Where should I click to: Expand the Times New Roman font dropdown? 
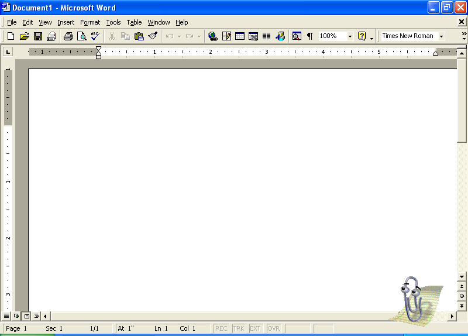pos(441,36)
